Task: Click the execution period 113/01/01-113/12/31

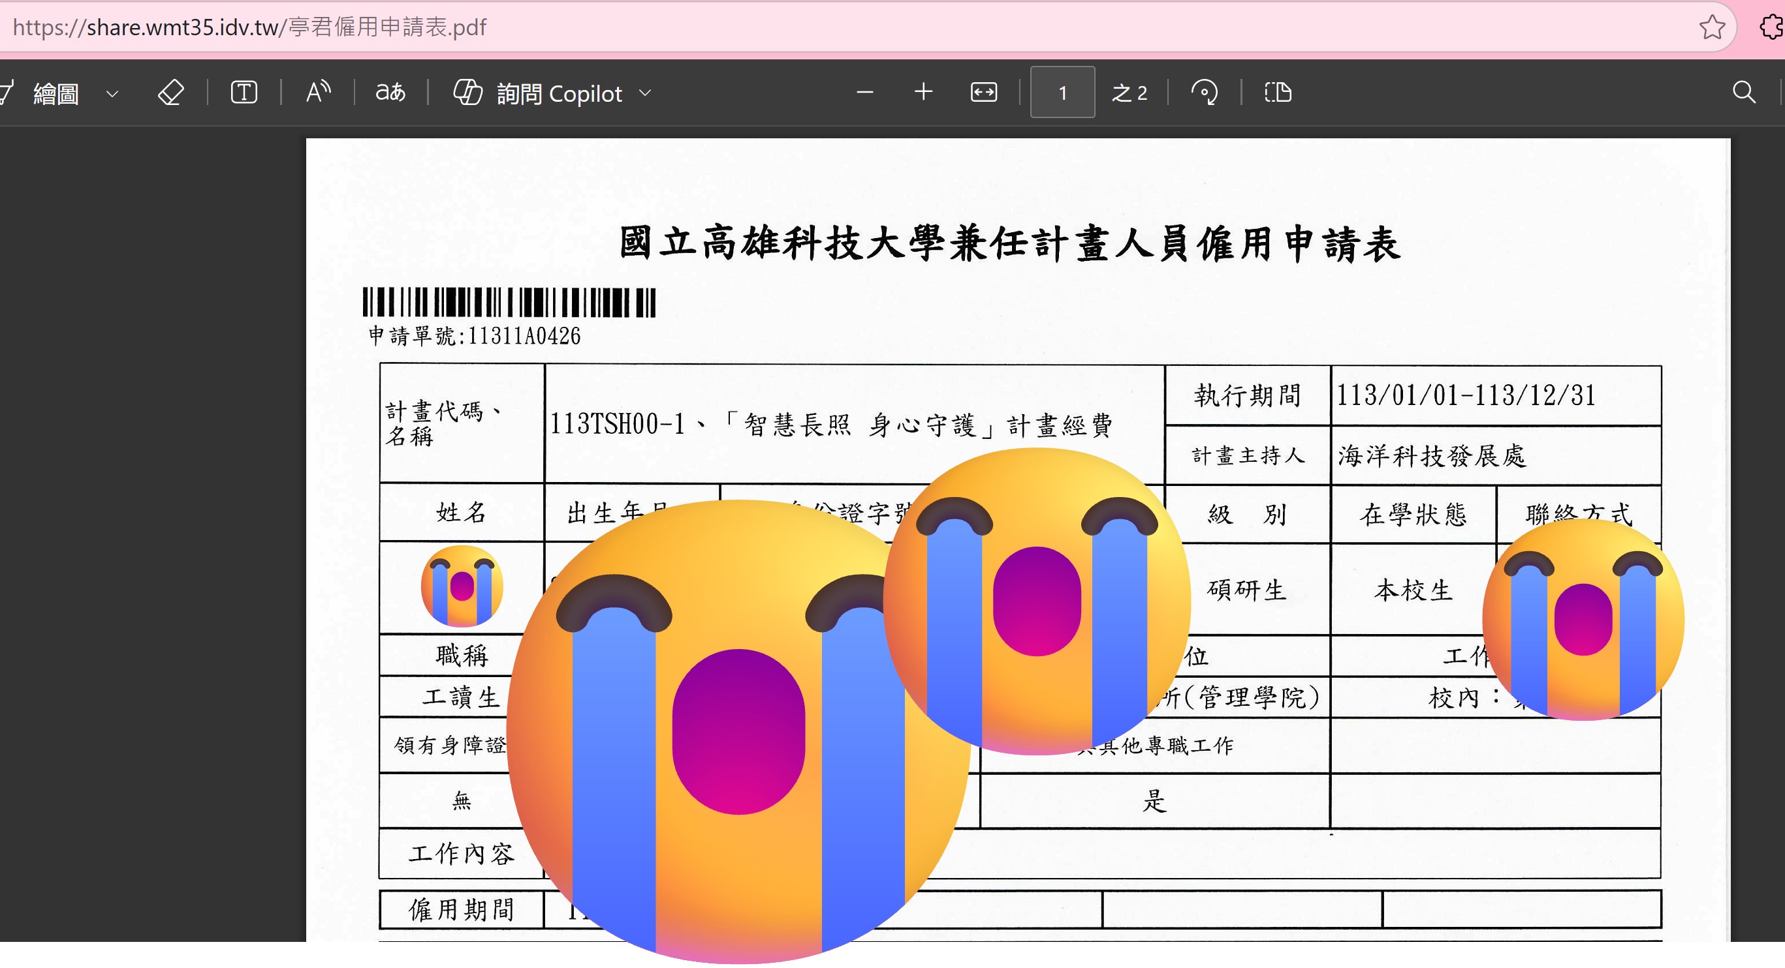Action: (x=1466, y=395)
